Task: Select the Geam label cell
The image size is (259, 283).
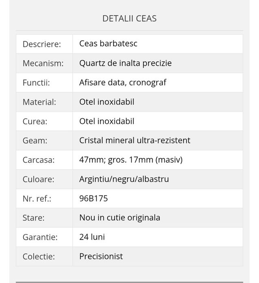Action: pos(35,141)
